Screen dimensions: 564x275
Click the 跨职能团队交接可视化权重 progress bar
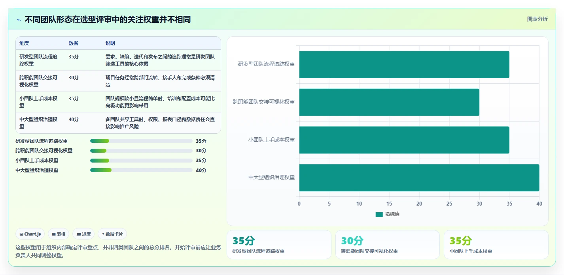point(141,151)
